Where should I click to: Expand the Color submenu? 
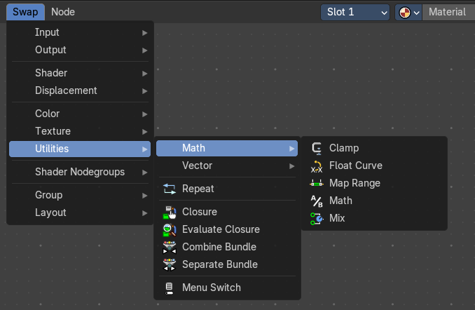tap(80, 114)
